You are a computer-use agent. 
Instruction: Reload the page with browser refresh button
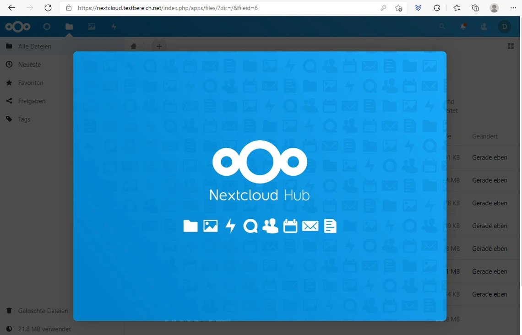[x=48, y=8]
